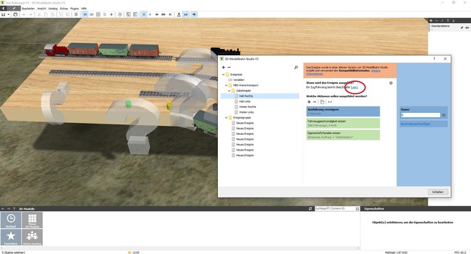This screenshot has width=471, height=254.
Task: Collapse the Ereignisgruppe folder
Action: click(226, 117)
